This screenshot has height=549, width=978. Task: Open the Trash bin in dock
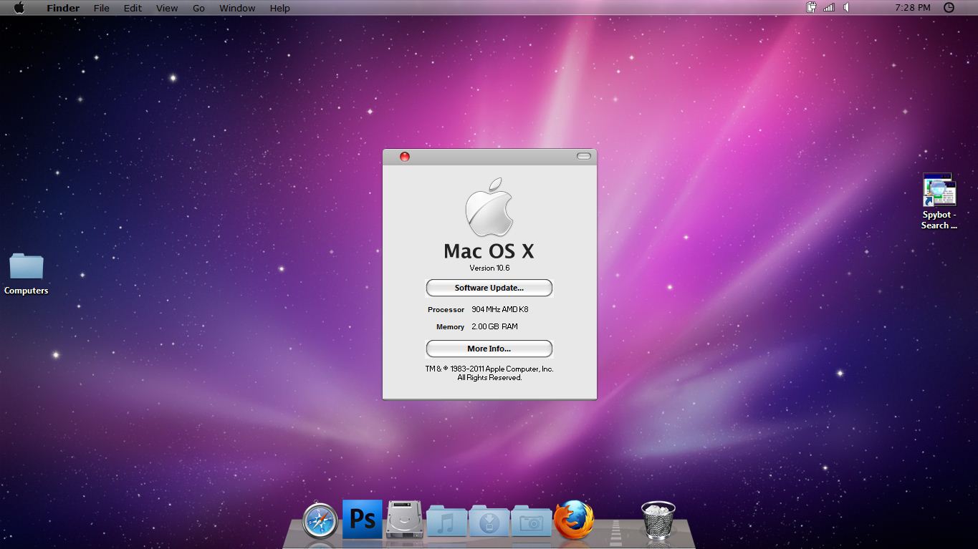658,520
